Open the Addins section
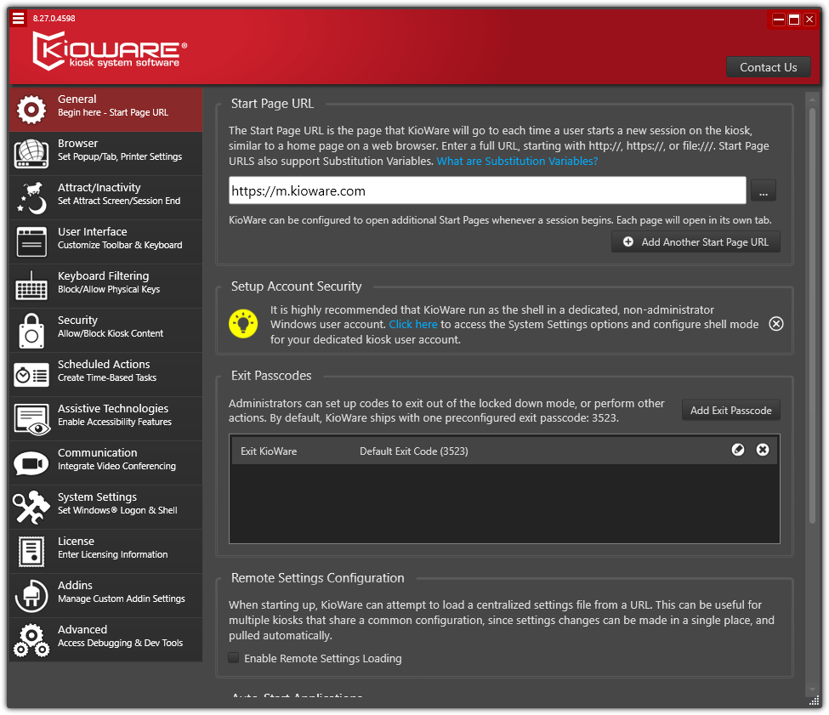Screen dimensions: 829x715 tap(105, 596)
